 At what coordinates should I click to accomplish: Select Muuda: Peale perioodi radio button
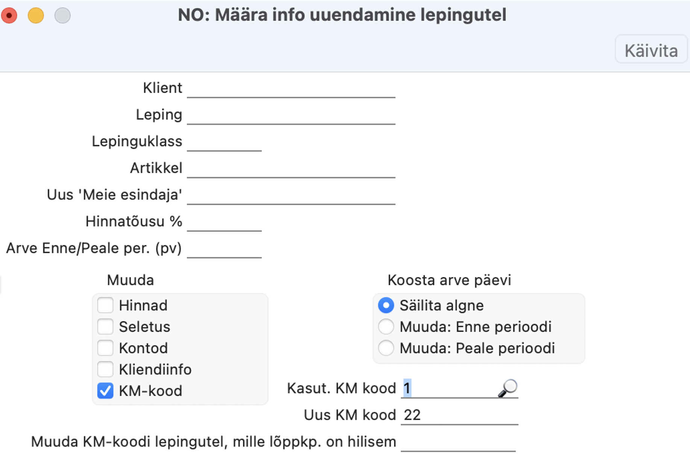pos(386,348)
